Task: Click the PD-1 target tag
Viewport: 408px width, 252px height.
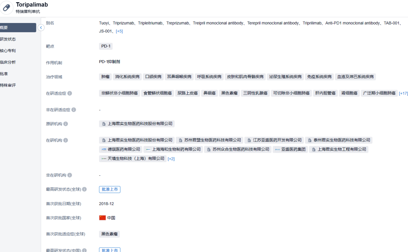Action: coord(105,46)
